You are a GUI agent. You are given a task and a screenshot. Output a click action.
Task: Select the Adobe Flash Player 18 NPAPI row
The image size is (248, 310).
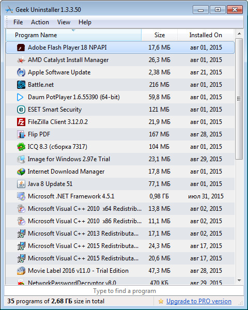[120, 48]
